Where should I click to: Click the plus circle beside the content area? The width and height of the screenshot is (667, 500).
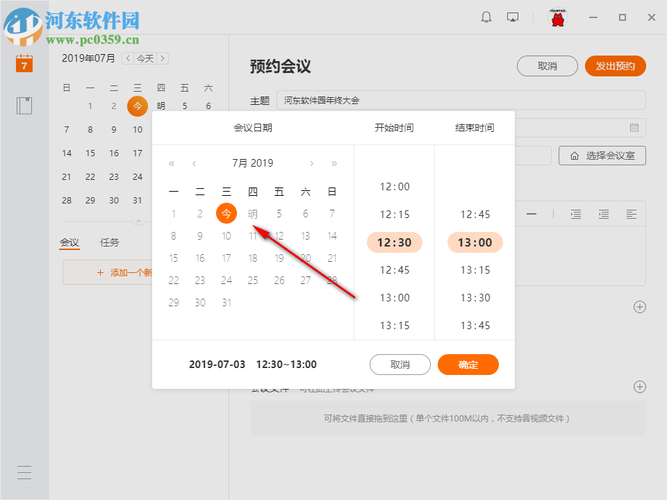(x=639, y=306)
